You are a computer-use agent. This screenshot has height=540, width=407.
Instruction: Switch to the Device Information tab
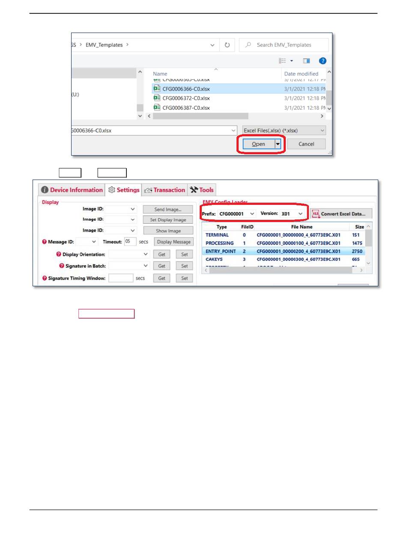[x=72, y=190]
